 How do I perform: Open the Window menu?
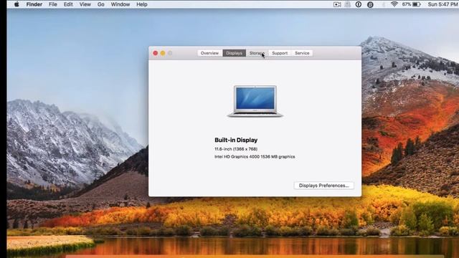[x=120, y=4]
